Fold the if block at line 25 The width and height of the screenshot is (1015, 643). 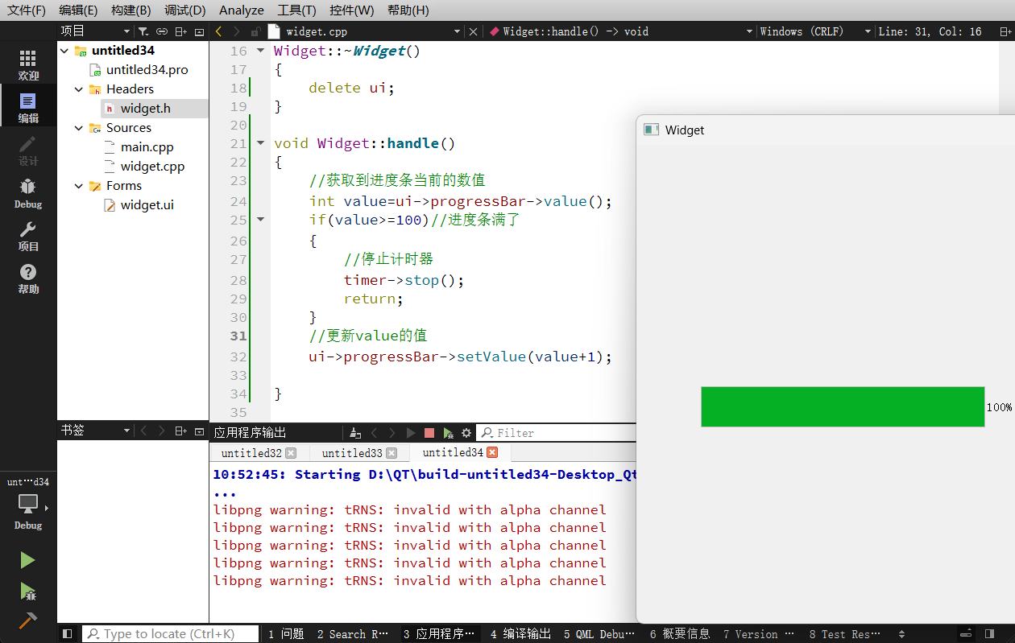pyautogui.click(x=260, y=218)
